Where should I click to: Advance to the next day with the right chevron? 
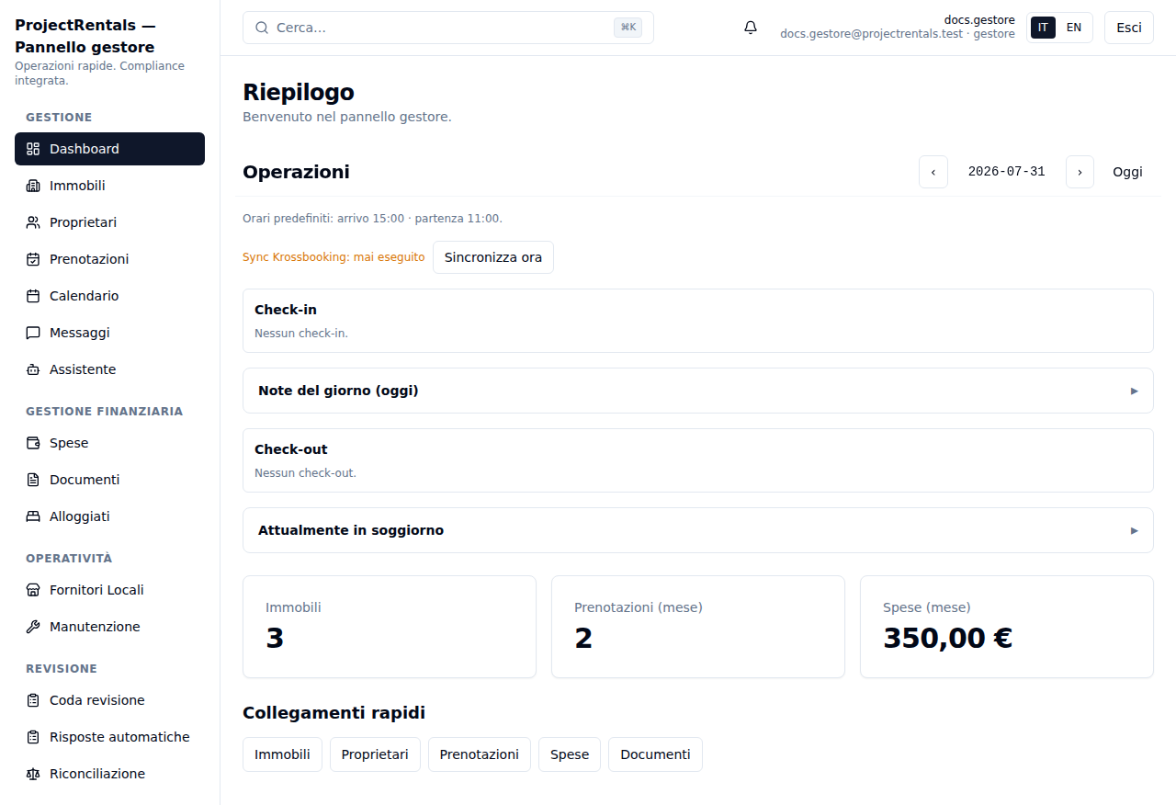[1080, 172]
